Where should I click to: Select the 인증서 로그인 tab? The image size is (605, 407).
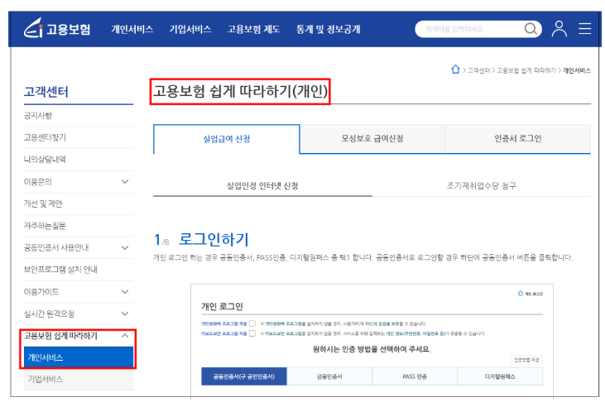coord(518,139)
